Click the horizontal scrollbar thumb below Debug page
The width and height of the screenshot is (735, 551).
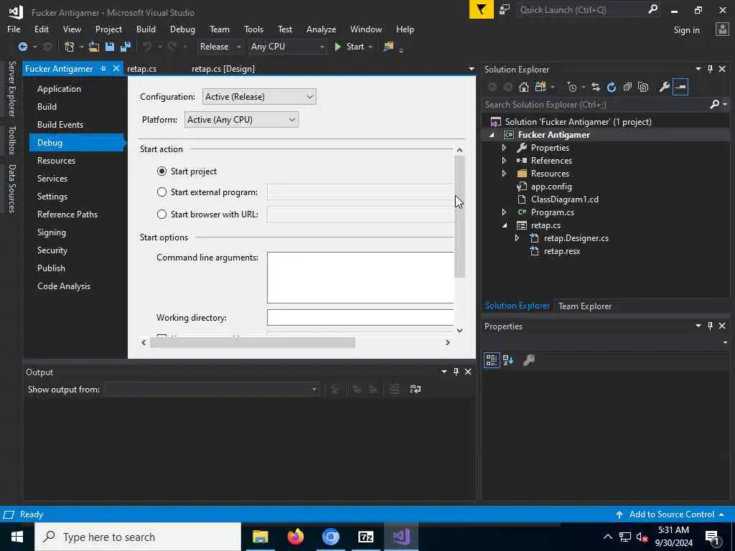coord(252,342)
